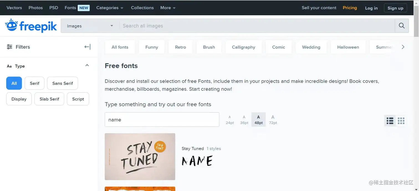Enable the Script type filter
Screen dimensions: 419x191
click(x=78, y=99)
